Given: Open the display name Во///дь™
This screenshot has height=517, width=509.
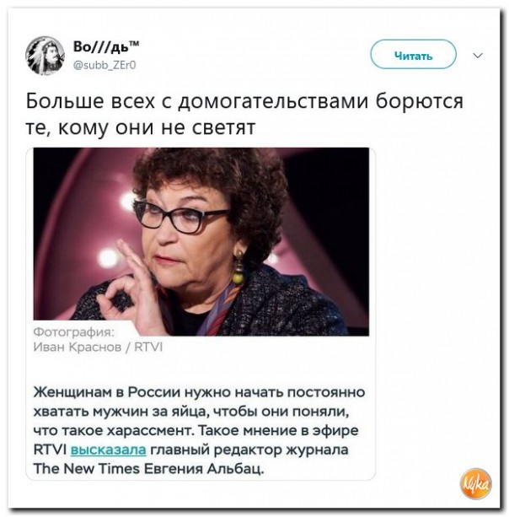Looking at the screenshot, I should pos(105,46).
